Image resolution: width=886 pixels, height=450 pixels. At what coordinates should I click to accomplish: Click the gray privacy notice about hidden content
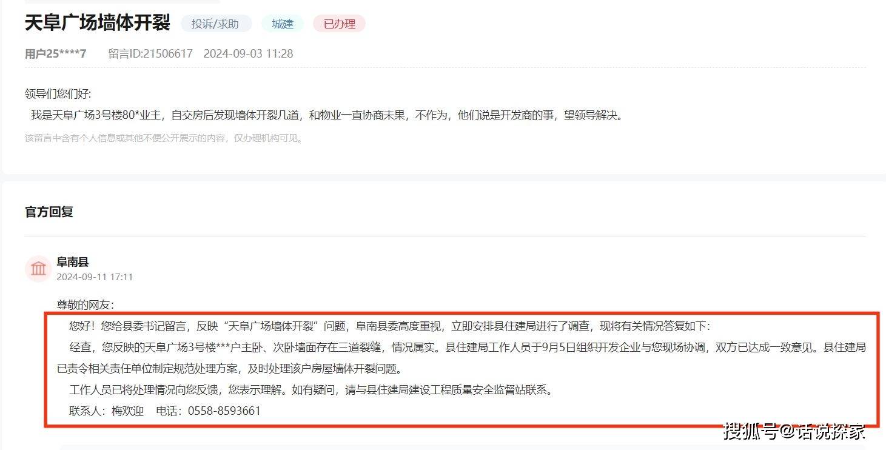164,138
